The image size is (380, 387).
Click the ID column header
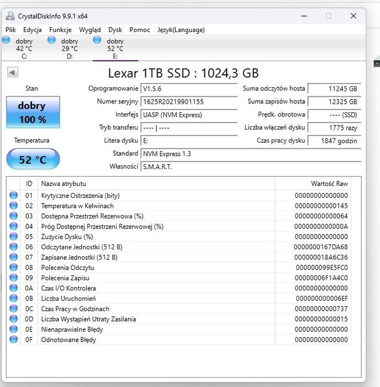[x=29, y=184]
